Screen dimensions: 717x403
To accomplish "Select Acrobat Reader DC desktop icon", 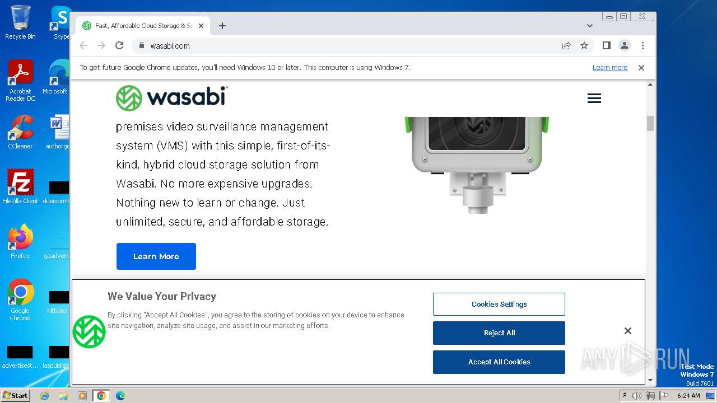I will 20,81.
